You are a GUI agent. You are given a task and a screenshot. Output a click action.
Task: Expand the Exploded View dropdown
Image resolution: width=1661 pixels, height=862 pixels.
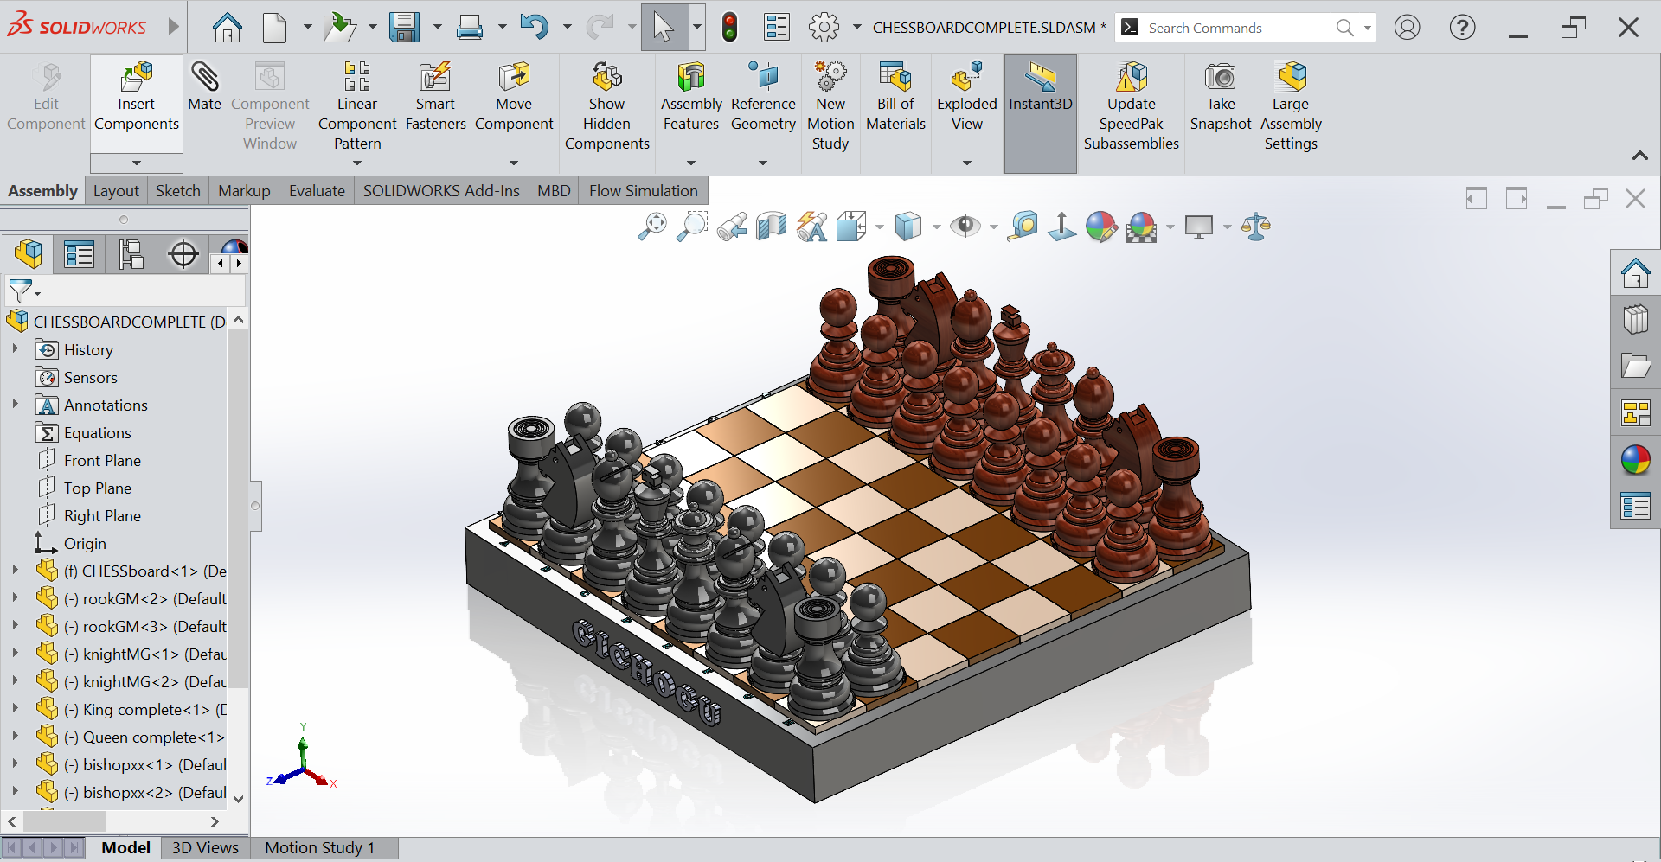[967, 163]
